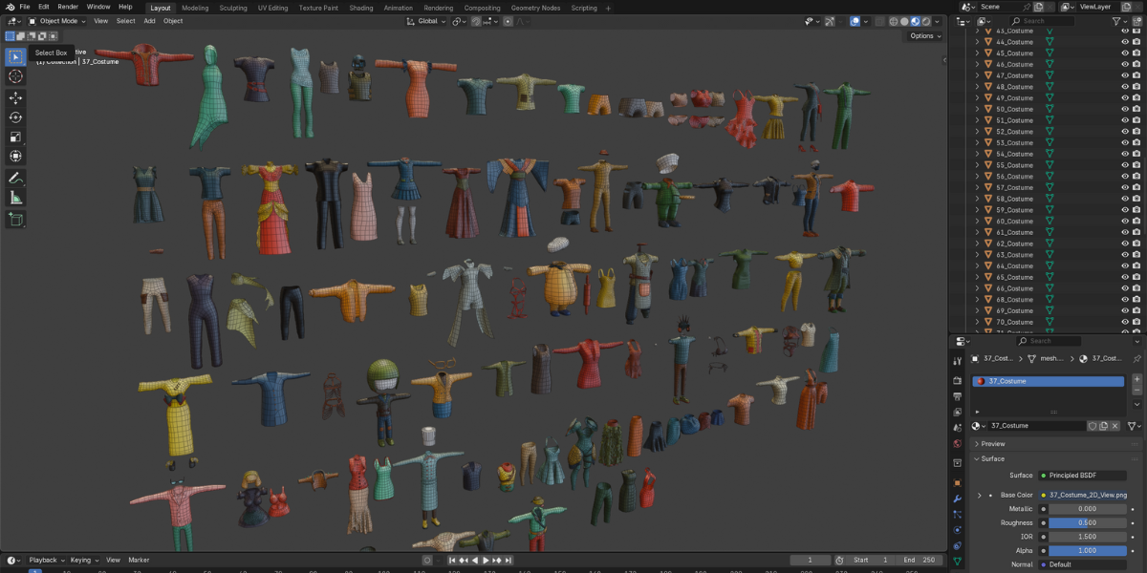1147x573 pixels.
Task: Switch to wireframe viewport shading
Action: [x=894, y=21]
